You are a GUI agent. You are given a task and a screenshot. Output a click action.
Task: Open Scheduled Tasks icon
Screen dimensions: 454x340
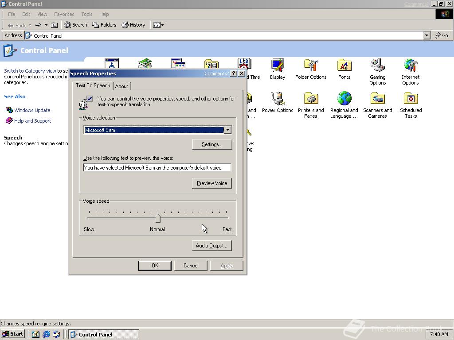tap(411, 105)
